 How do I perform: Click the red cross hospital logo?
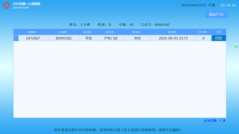(6, 5)
